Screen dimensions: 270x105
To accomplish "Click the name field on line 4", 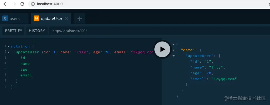I will (25, 64).
